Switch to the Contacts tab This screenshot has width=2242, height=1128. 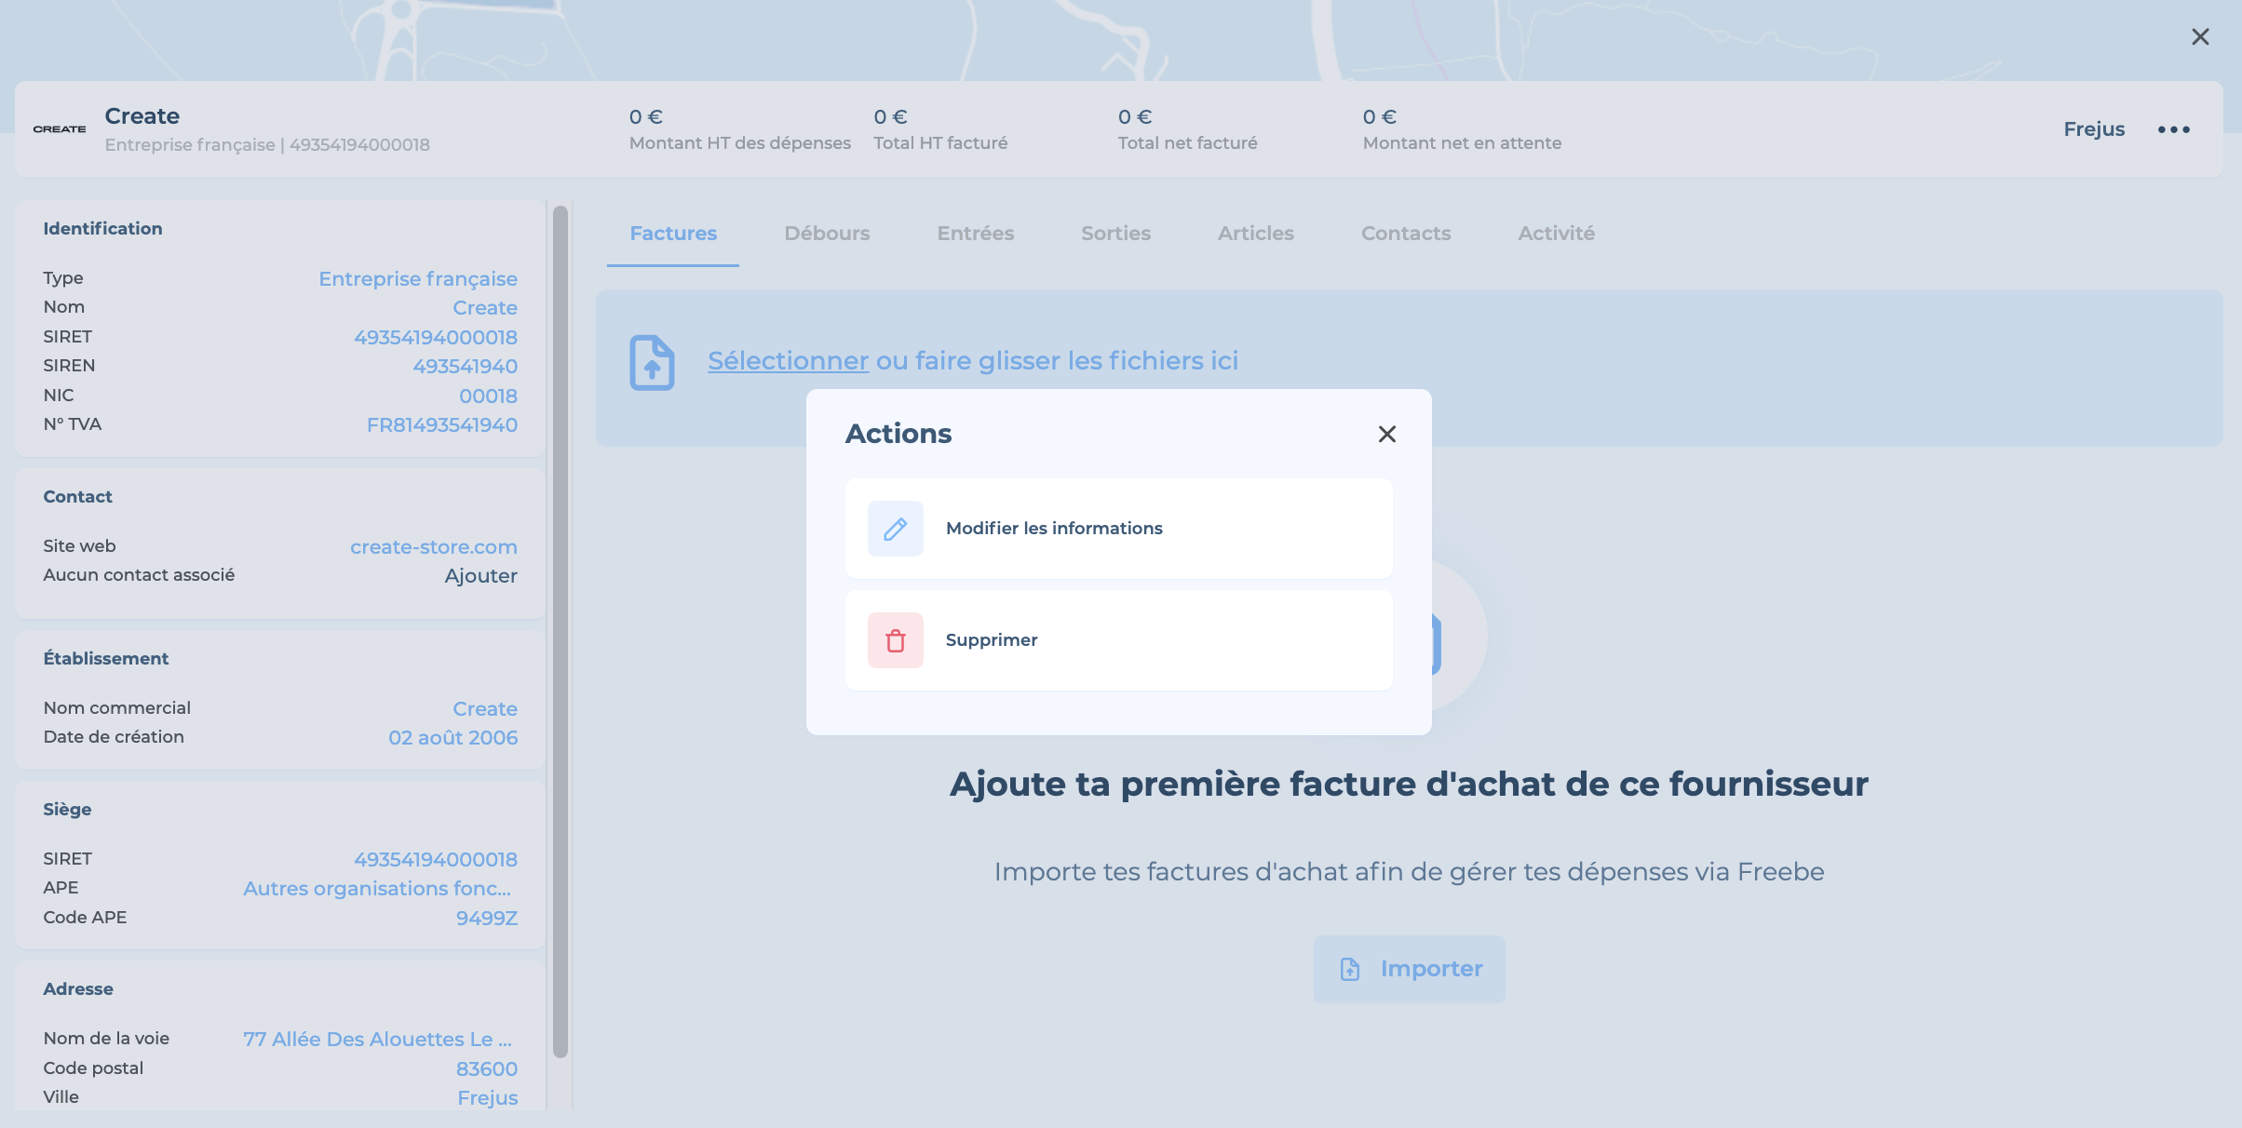(x=1405, y=234)
